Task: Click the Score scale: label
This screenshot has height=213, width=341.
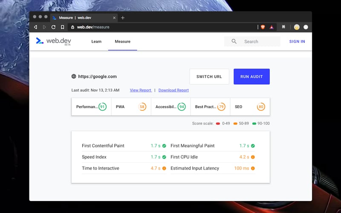Action: click(x=203, y=124)
